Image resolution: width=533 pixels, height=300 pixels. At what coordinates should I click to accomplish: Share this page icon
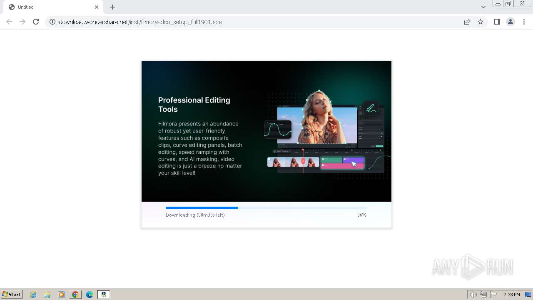(467, 22)
